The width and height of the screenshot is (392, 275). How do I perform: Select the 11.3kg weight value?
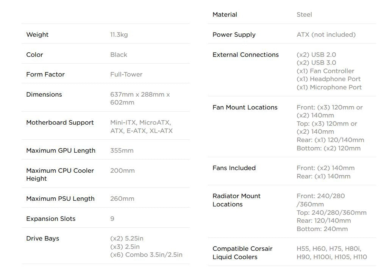pyautogui.click(x=119, y=34)
